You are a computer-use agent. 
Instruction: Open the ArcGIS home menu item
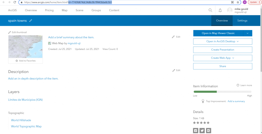(x=13, y=10)
